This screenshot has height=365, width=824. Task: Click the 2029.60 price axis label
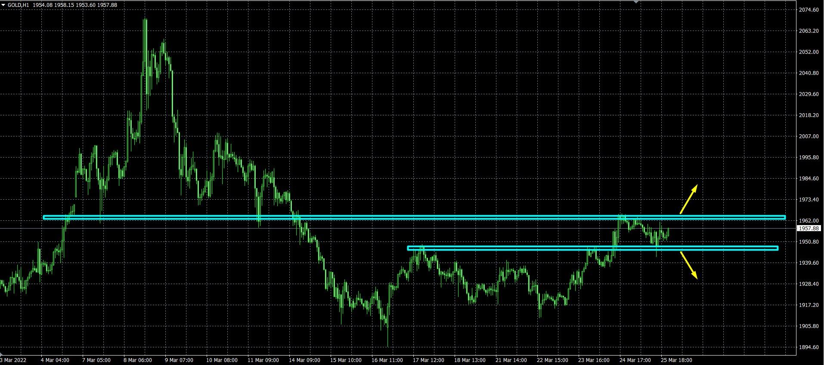[x=809, y=94]
